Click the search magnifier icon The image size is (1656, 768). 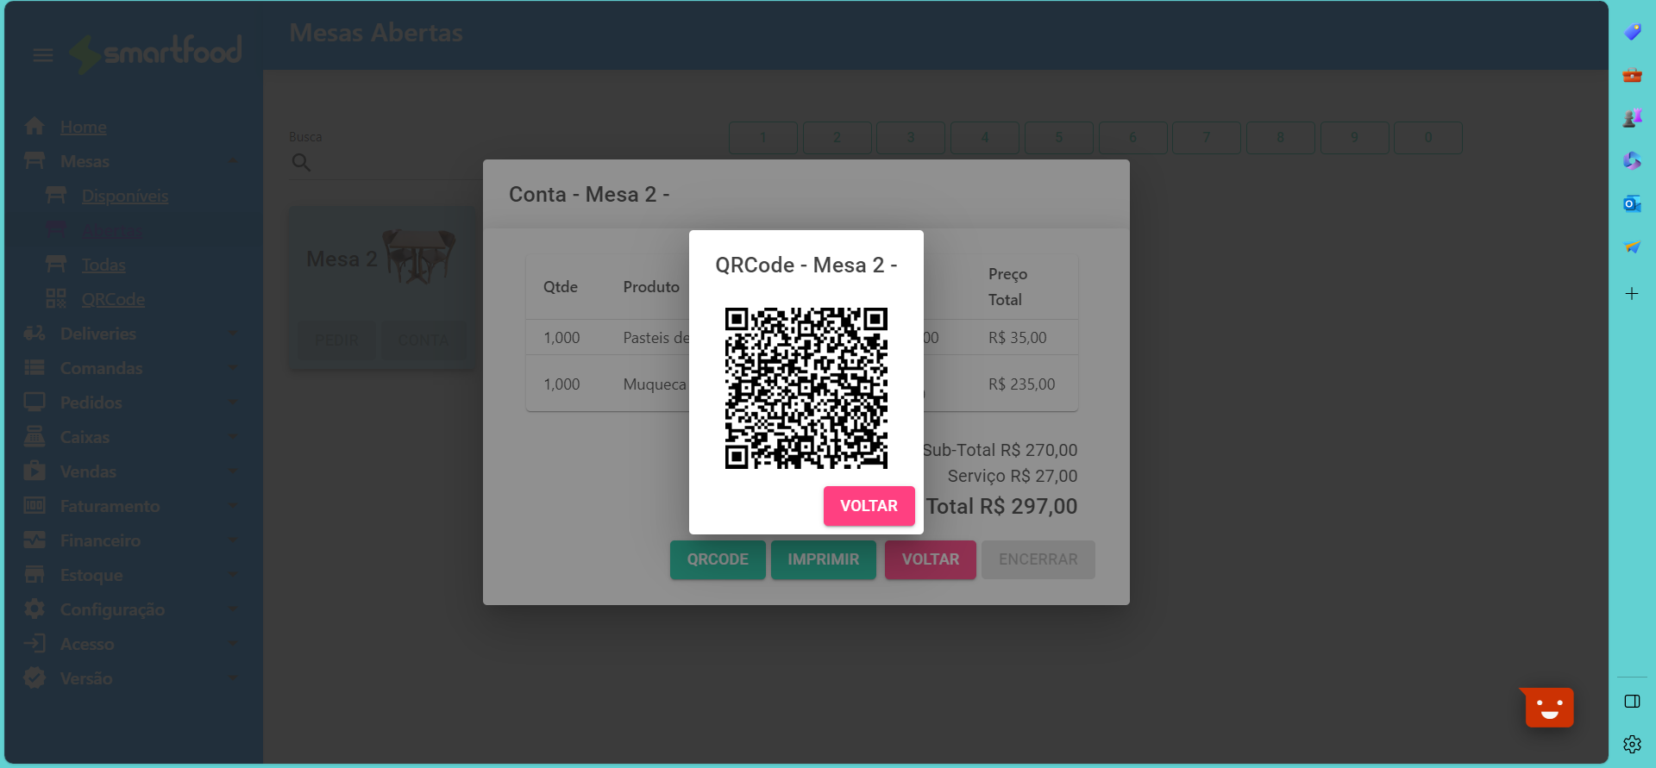pos(301,163)
